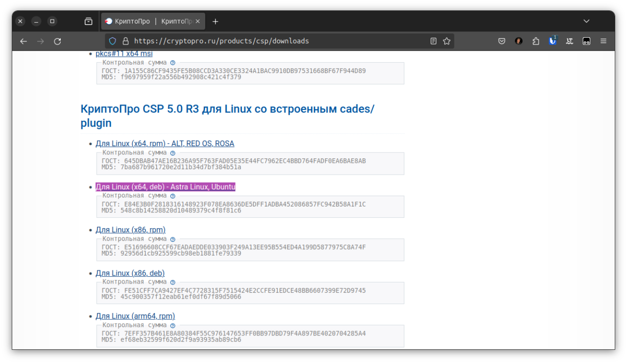Viewport: 627px width, 363px height.
Task: Open Firefox View from the tab bar
Action: point(88,21)
